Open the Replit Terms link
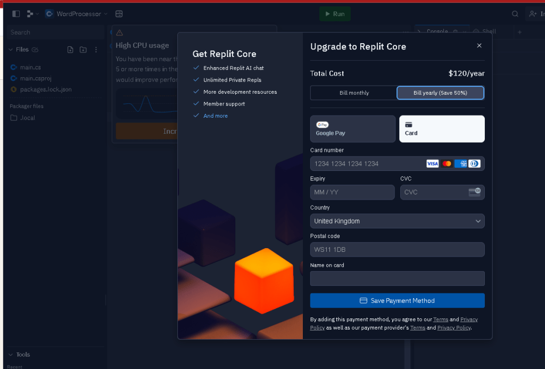 (x=440, y=319)
